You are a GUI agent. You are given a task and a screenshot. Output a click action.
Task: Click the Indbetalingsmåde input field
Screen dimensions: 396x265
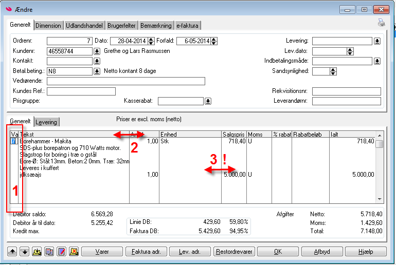(x=342, y=61)
